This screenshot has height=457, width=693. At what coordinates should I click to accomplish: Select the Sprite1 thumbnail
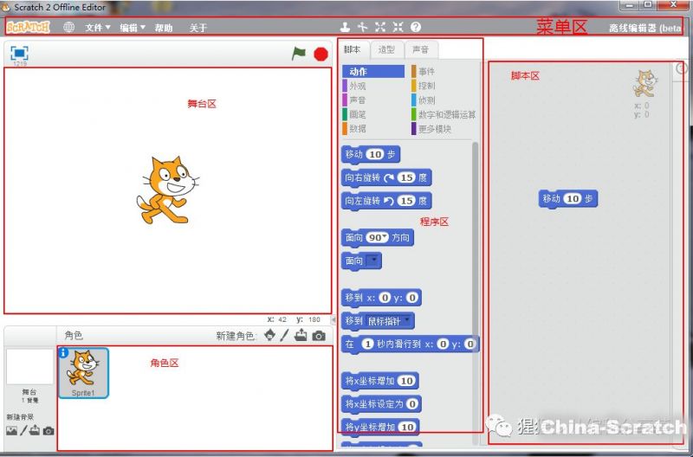click(84, 373)
